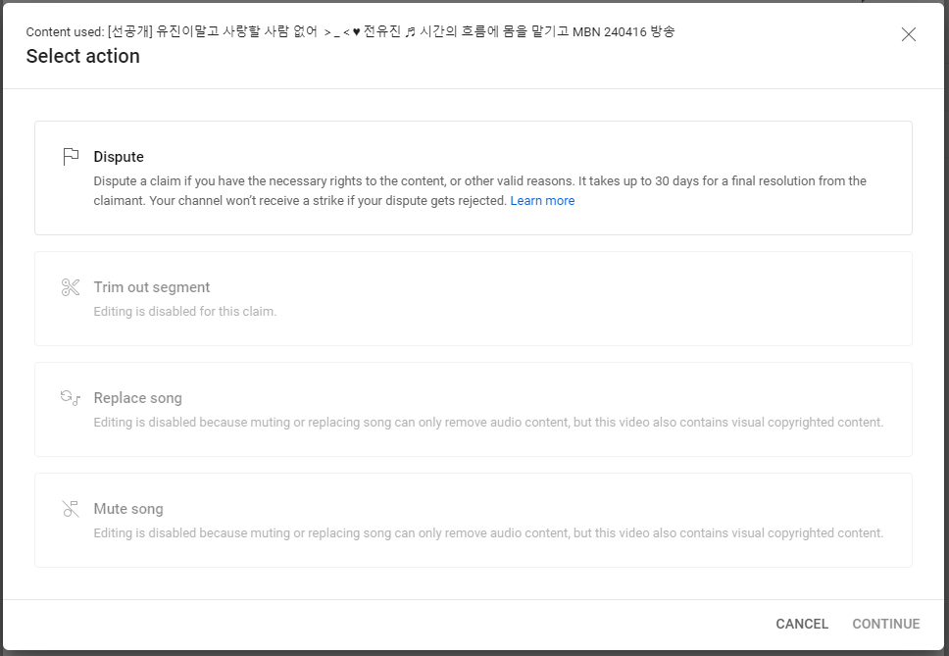
Task: Open the Learn more link
Action: (x=542, y=201)
